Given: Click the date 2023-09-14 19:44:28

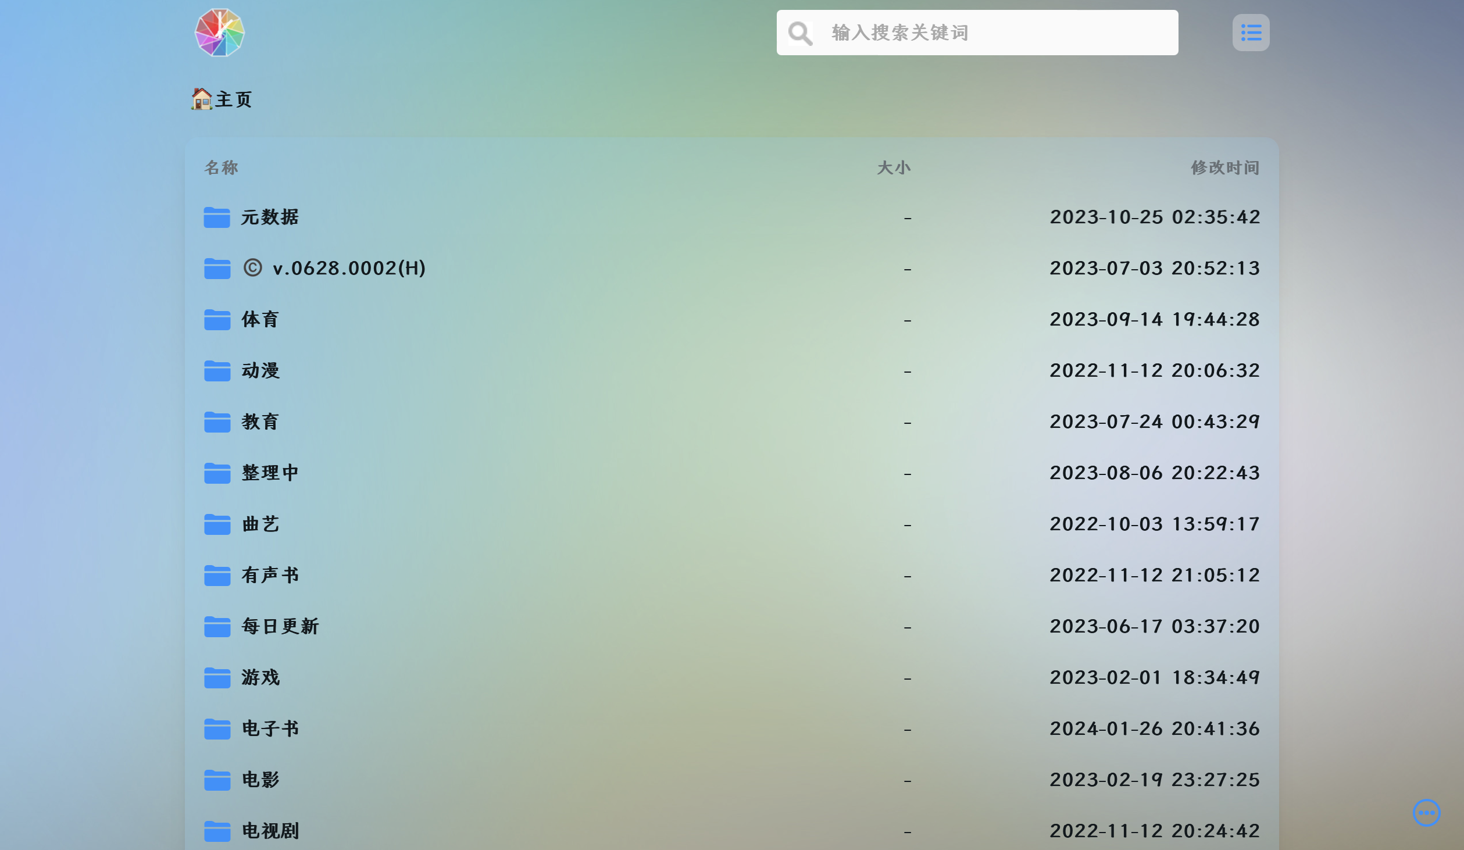Looking at the screenshot, I should (1155, 320).
